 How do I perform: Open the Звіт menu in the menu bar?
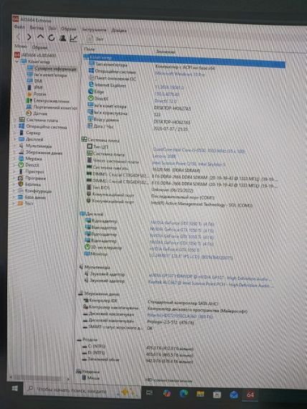52,28
